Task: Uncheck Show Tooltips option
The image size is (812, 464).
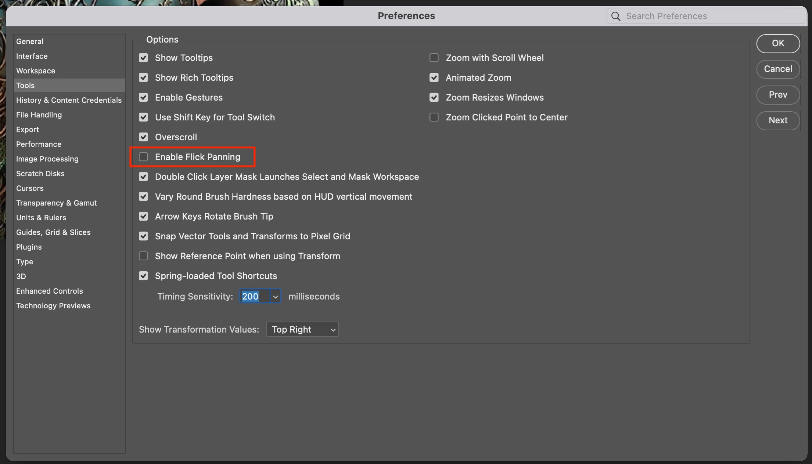Action: [x=143, y=58]
